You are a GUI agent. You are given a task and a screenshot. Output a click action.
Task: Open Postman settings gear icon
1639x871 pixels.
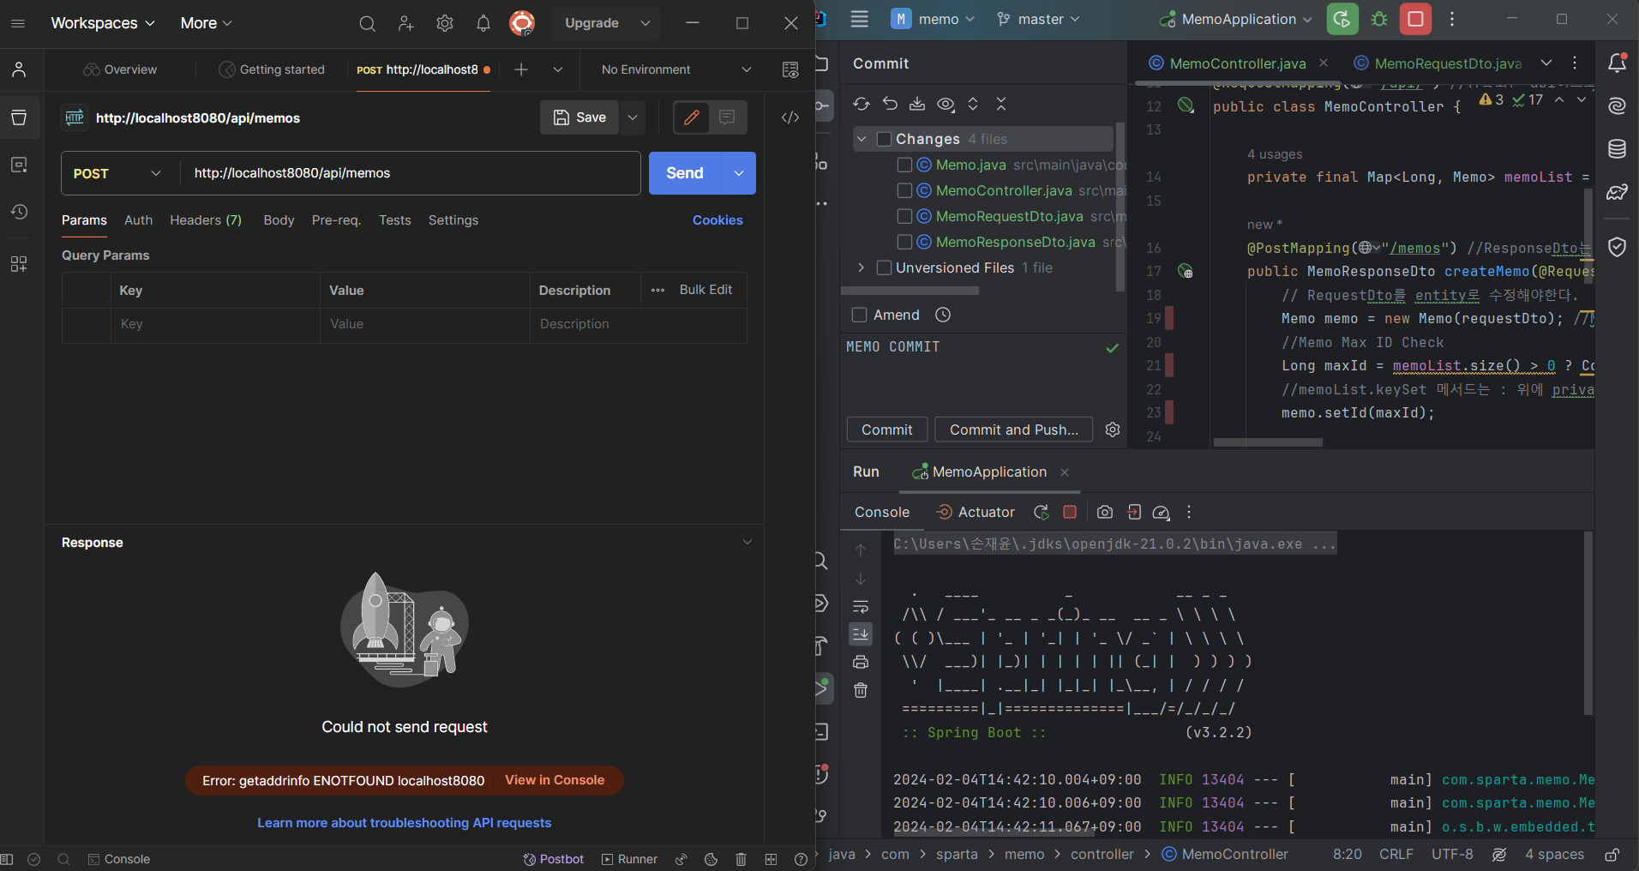pyautogui.click(x=445, y=24)
